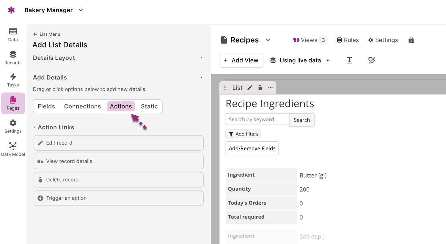Open the Data Model section
446x244 pixels.
coord(13,149)
